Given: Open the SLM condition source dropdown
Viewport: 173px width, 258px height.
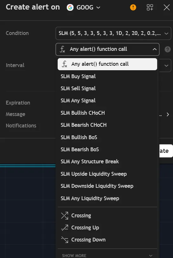Looking at the screenshot, I should tap(113, 33).
